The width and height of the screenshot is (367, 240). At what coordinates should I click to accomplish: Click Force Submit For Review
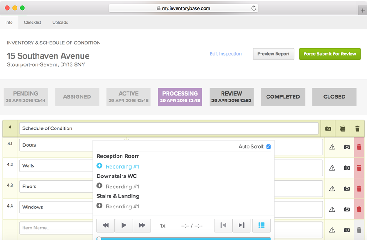tap(329, 54)
